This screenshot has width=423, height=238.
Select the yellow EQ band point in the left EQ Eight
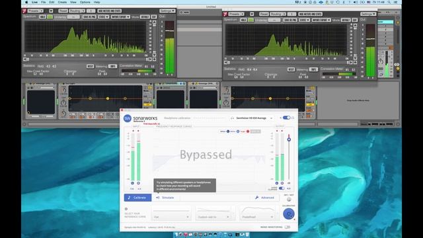tap(108, 99)
